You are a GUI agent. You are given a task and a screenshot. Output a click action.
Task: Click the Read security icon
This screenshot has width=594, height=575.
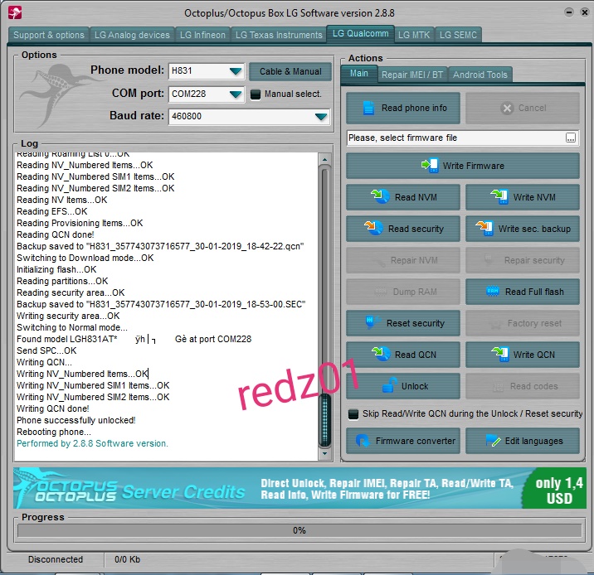point(373,228)
